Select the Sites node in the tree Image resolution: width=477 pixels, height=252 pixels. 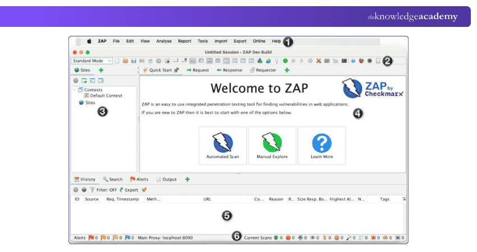point(87,102)
